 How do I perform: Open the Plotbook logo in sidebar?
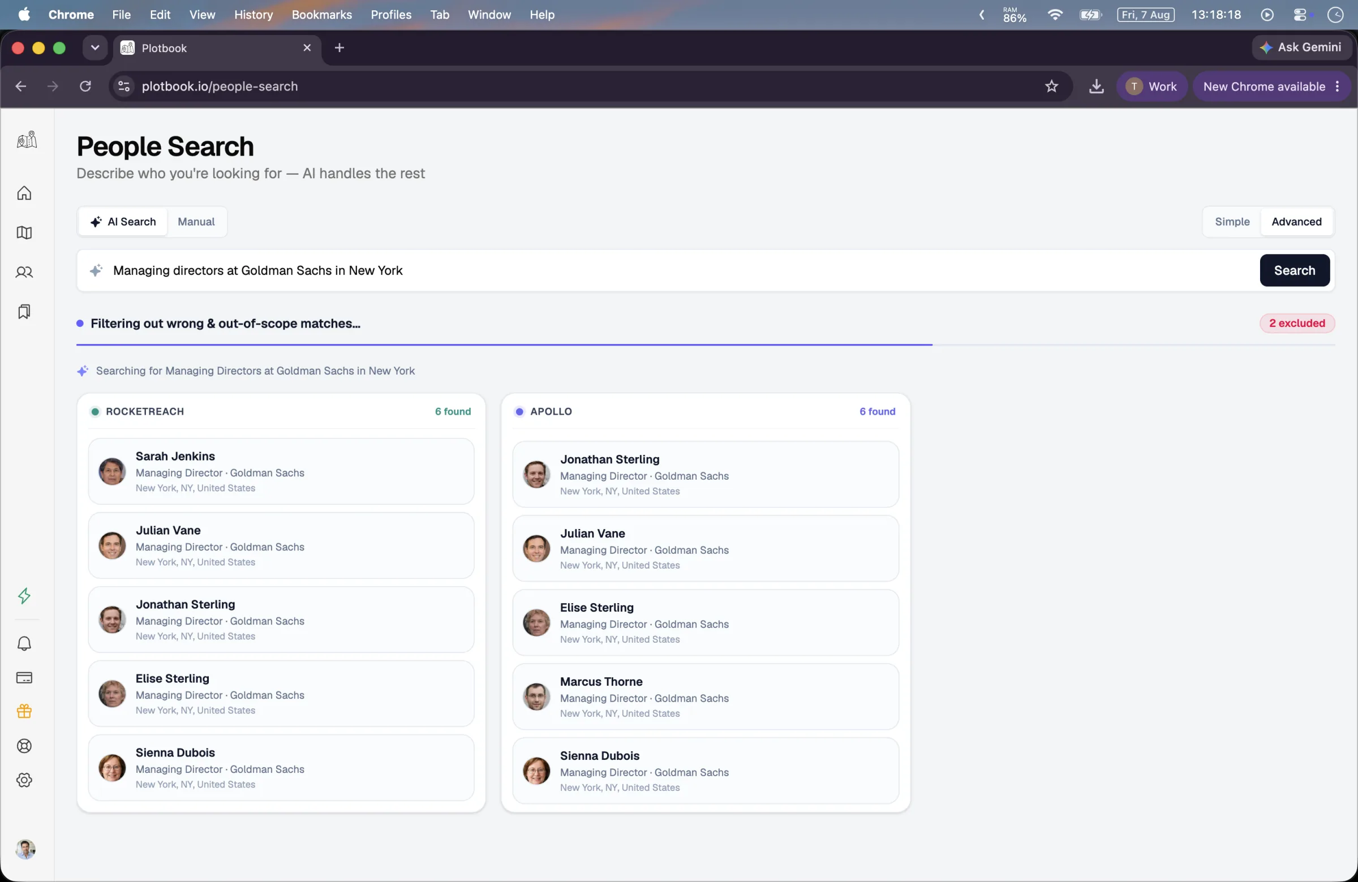(x=26, y=140)
